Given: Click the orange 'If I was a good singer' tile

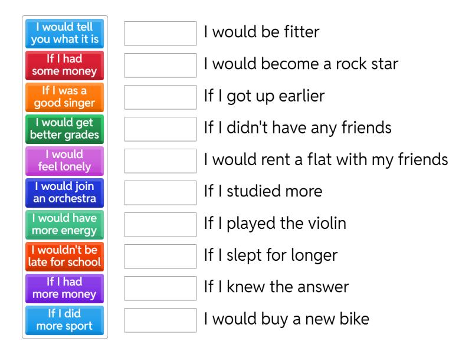Looking at the screenshot, I should pos(65,97).
